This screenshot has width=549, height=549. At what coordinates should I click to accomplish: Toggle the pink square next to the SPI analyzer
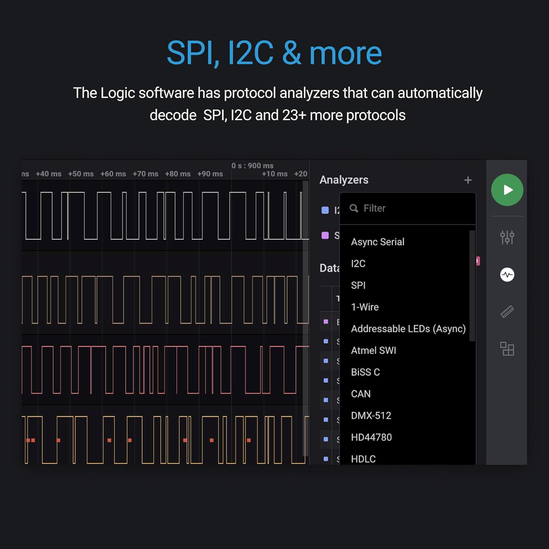point(325,235)
